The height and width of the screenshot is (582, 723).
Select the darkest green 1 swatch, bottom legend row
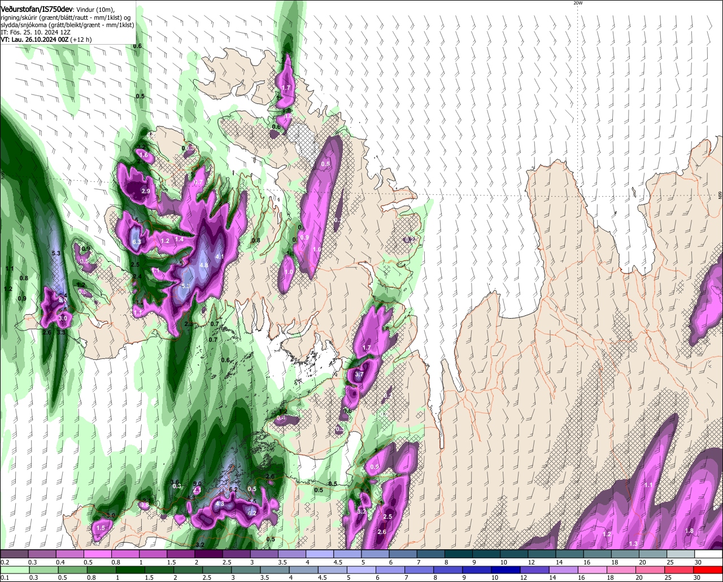pos(130,570)
